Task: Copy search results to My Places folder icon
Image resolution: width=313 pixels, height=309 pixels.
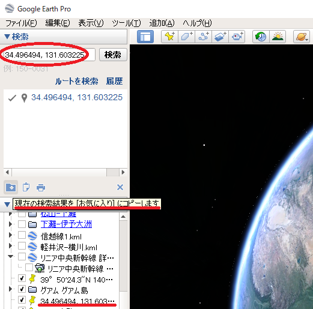Action: tap(11, 187)
